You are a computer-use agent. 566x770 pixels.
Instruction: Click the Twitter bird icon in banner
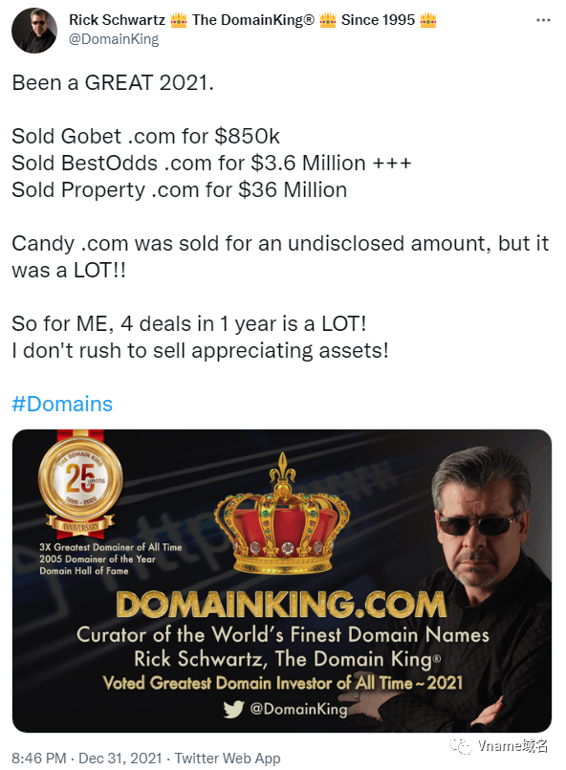tap(233, 709)
